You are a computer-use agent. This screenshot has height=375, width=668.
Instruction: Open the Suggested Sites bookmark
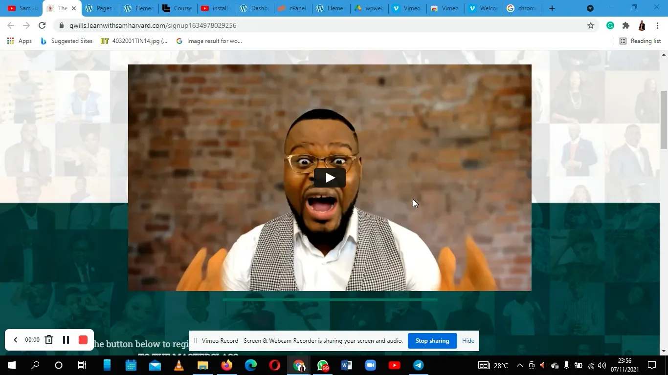pyautogui.click(x=67, y=41)
